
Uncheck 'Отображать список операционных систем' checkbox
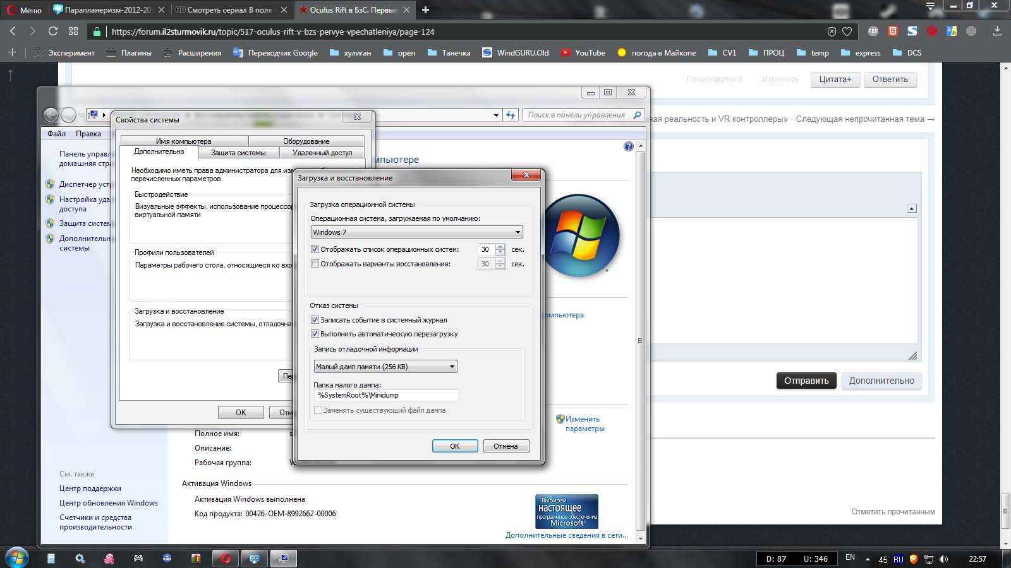[315, 249]
